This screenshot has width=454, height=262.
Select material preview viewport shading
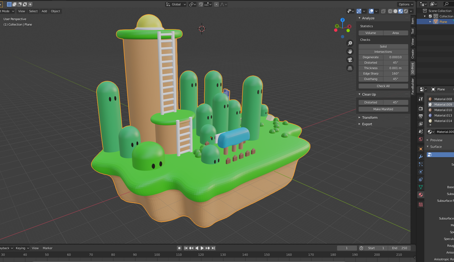[x=400, y=11]
